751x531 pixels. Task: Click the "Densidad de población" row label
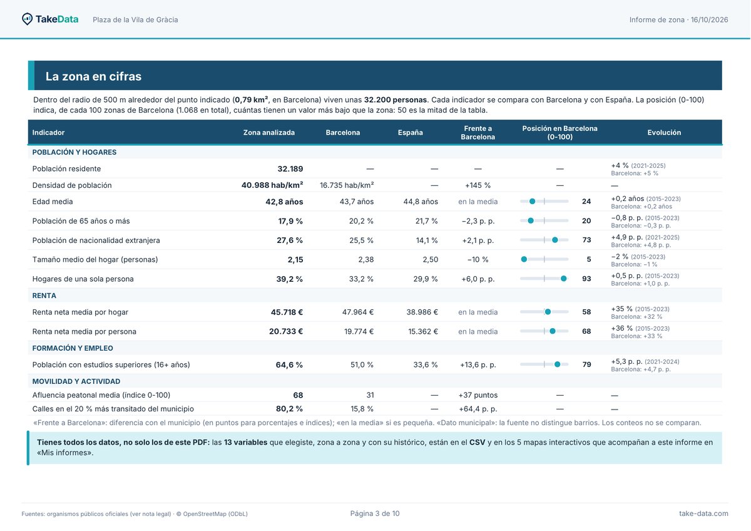pyautogui.click(x=72, y=185)
